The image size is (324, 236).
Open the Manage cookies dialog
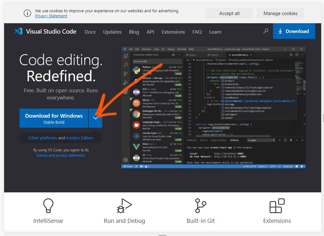click(280, 13)
